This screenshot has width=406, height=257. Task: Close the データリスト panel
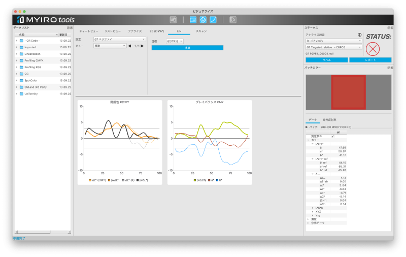[x=71, y=28]
